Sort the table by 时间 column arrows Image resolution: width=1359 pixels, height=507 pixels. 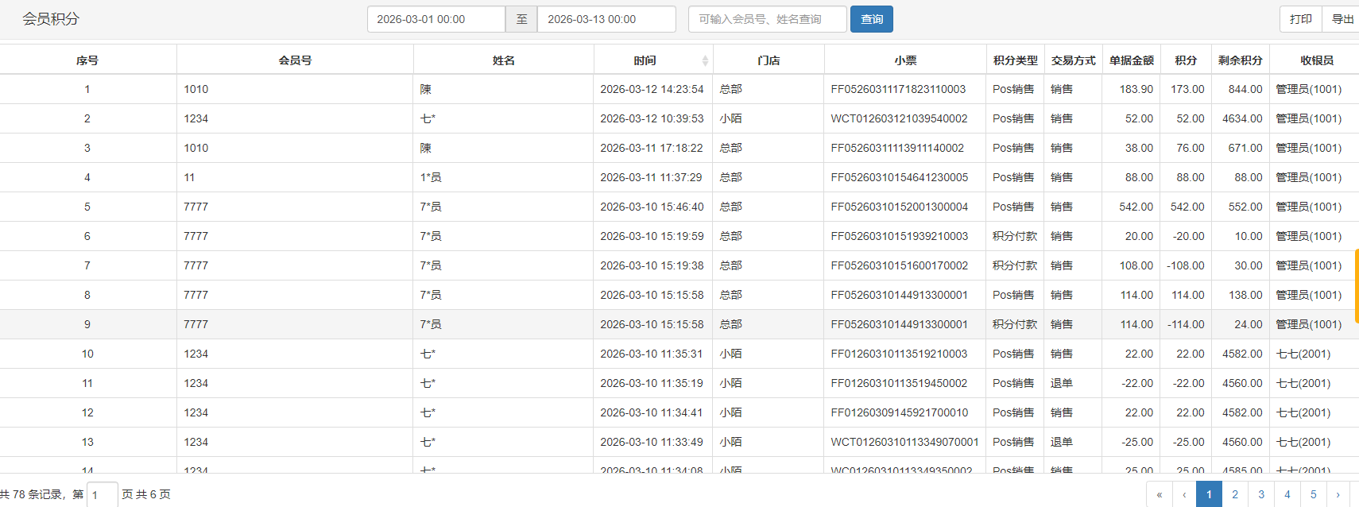704,60
